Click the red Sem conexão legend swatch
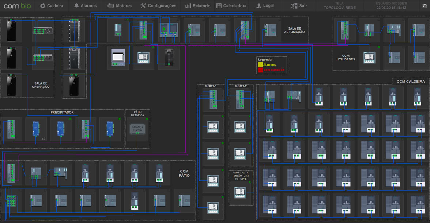The width and height of the screenshot is (430, 223). [260, 70]
